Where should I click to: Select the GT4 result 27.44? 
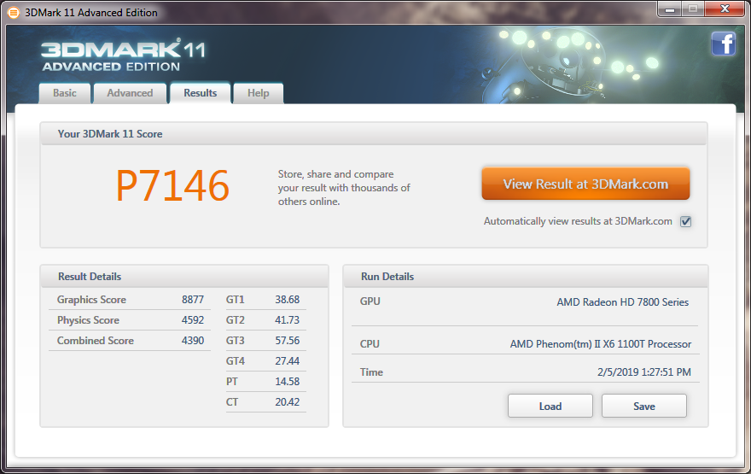(287, 361)
